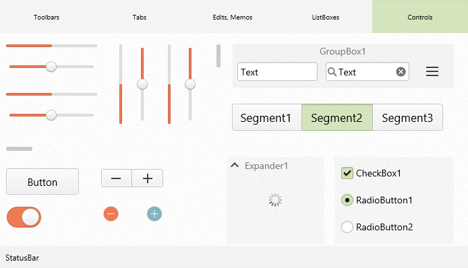Click the minus half of the stepper
Viewport: 468px width, 268px height.
tap(117, 178)
